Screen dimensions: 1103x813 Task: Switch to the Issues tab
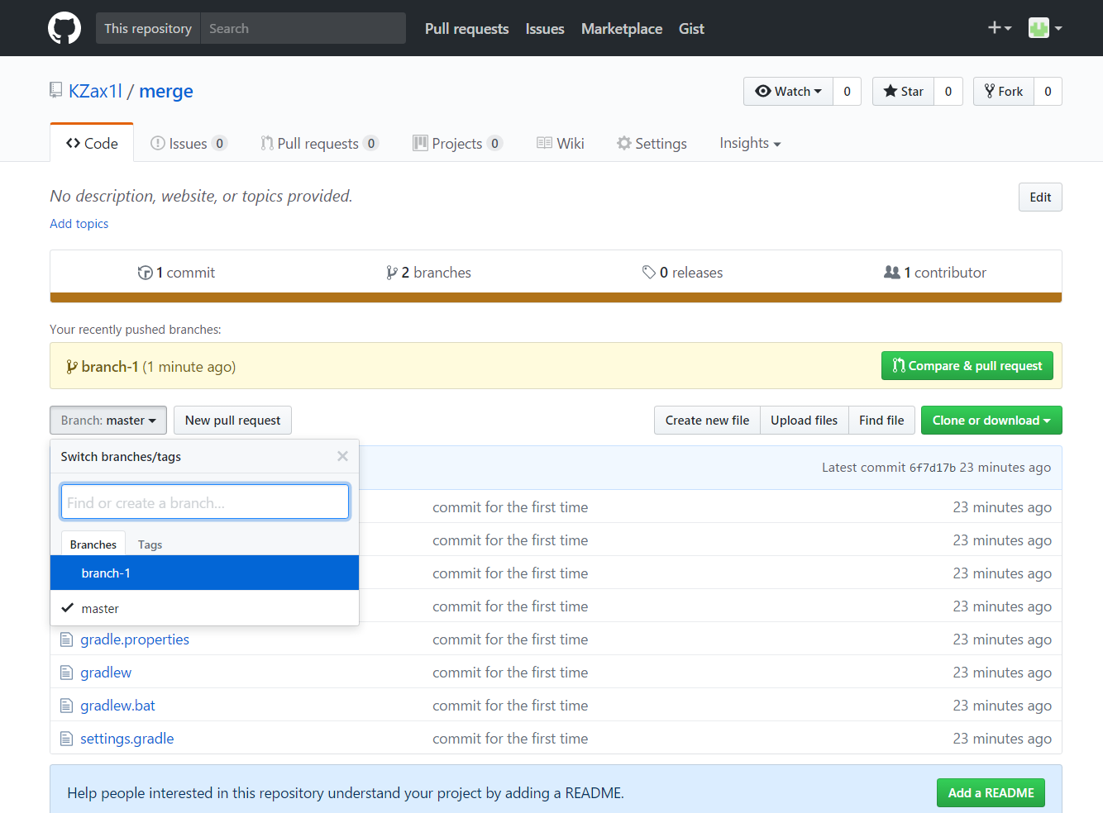[189, 143]
